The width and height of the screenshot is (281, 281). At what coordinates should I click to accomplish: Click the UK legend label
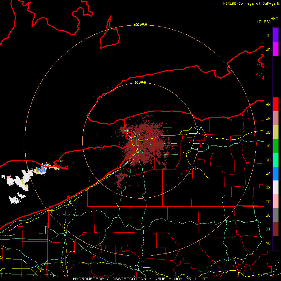click(x=268, y=49)
